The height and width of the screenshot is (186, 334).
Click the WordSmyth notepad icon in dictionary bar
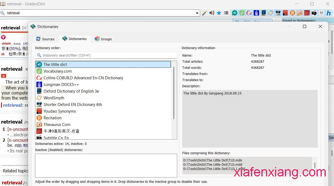click(271, 13)
